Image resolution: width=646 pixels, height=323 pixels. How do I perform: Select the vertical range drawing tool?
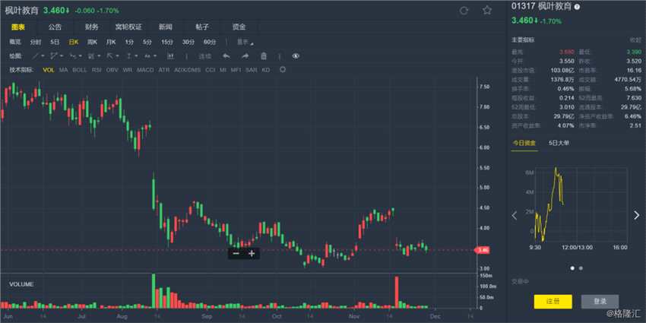[129, 56]
